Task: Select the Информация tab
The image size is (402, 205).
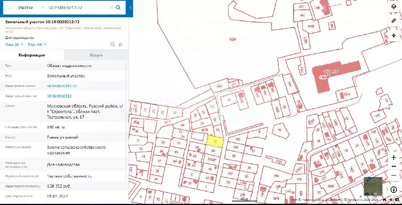Action: click(x=32, y=55)
